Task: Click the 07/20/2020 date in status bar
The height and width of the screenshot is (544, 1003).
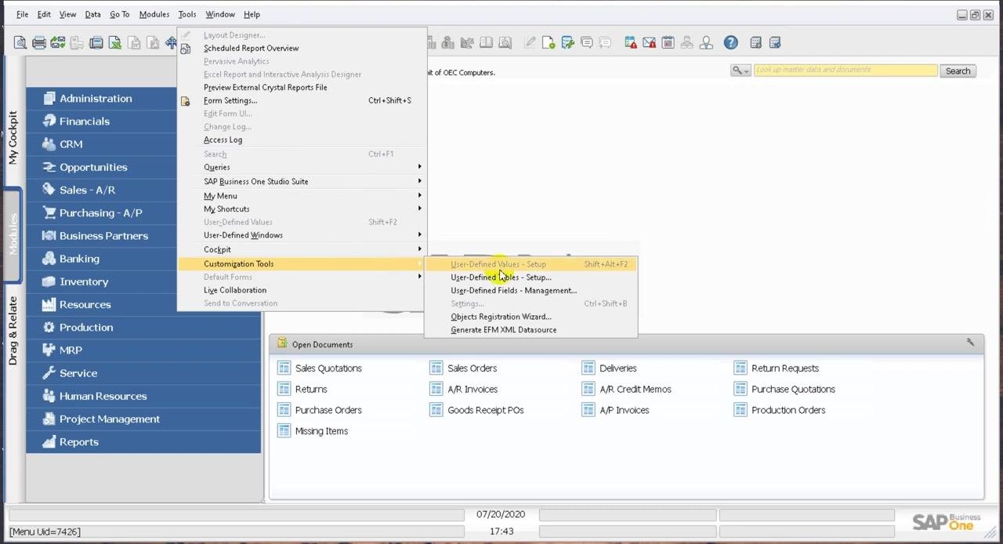Action: tap(501, 515)
